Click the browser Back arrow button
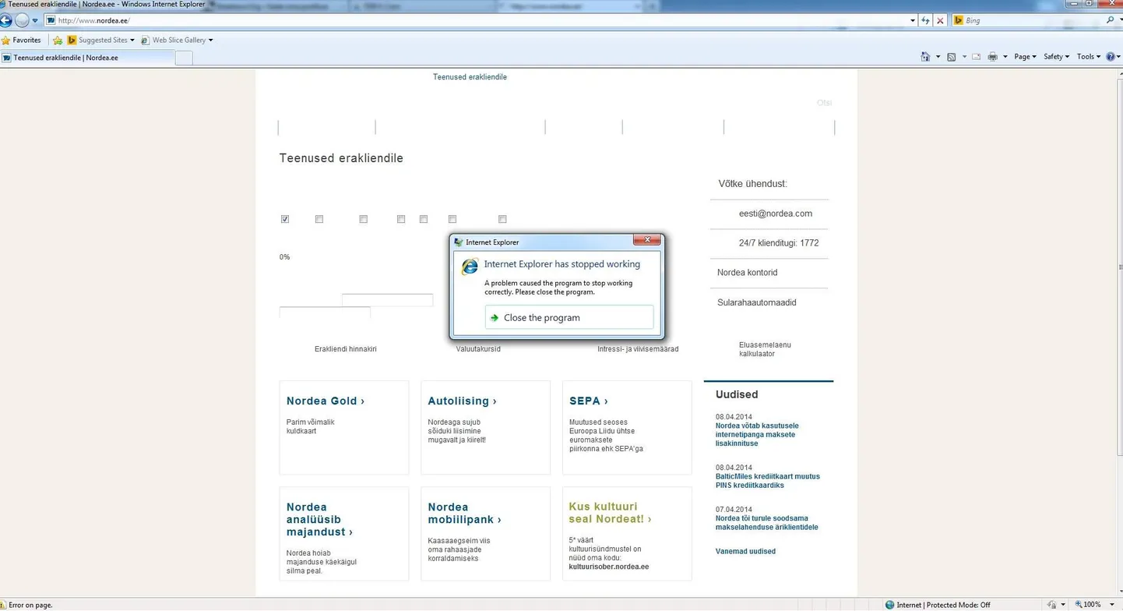Image resolution: width=1123 pixels, height=611 pixels. coord(5,20)
